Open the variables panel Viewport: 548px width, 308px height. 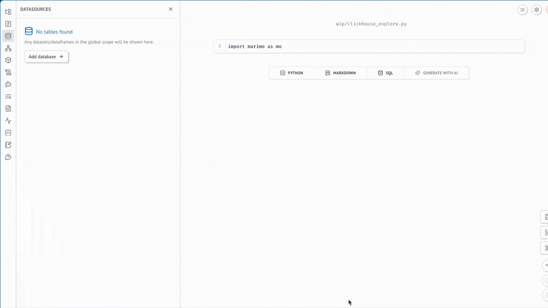8,24
